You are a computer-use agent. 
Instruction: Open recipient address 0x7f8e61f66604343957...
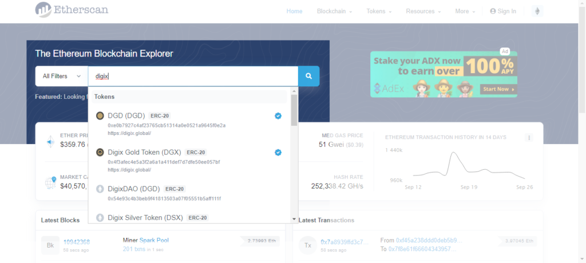[422, 249]
